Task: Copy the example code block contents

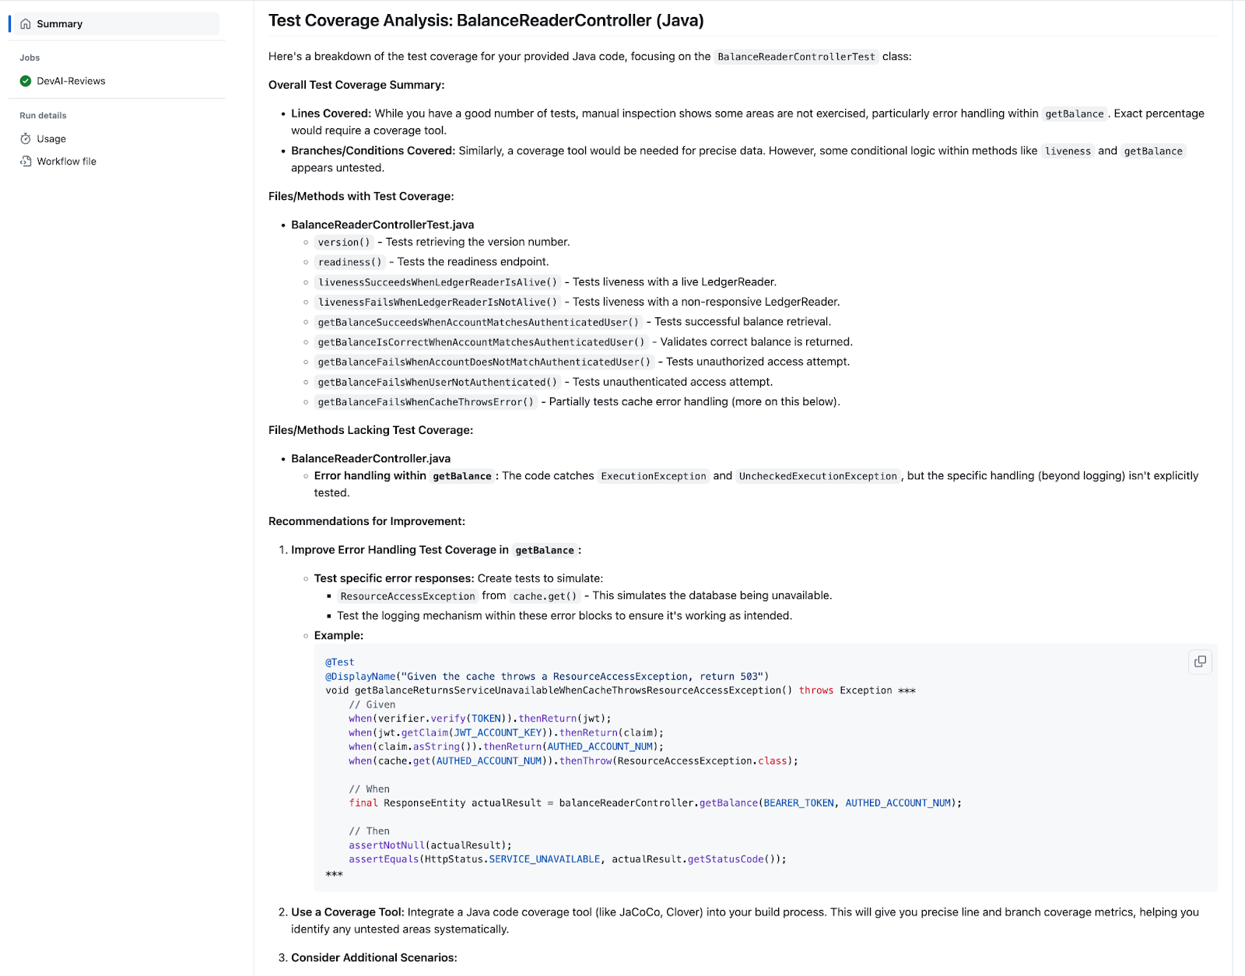Action: (x=1200, y=662)
